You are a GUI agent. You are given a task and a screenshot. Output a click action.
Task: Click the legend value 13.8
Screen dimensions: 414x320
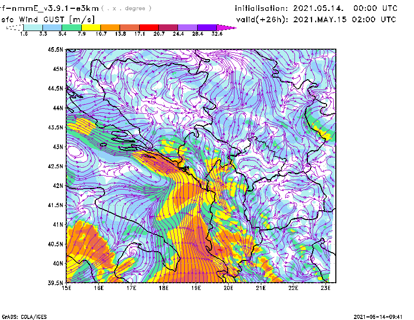point(121,34)
